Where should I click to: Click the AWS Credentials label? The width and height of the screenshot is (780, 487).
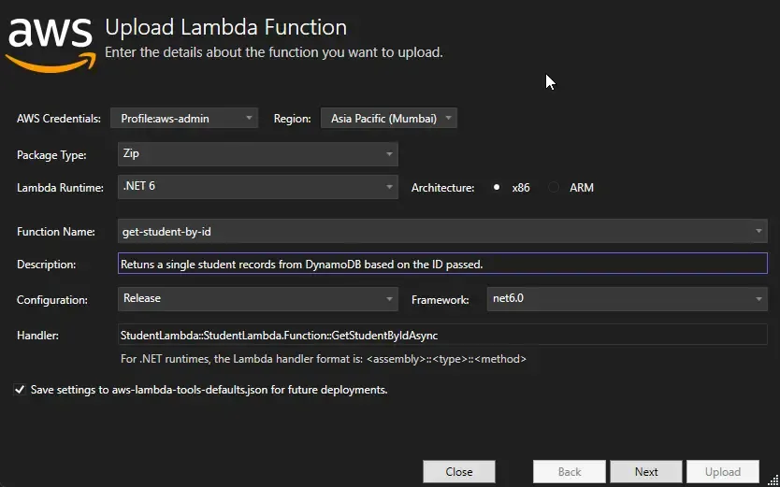click(x=59, y=119)
